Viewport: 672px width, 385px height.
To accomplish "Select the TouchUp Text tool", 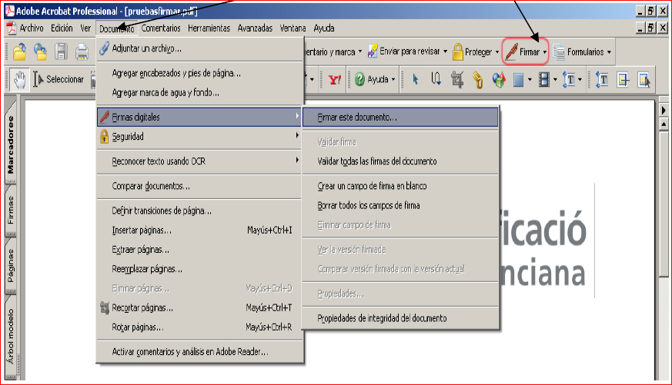I will click(602, 80).
